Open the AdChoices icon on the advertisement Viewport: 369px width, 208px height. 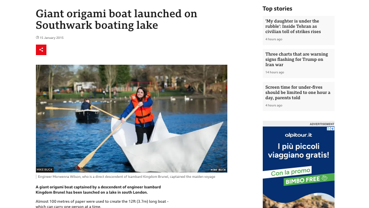[x=329, y=128]
